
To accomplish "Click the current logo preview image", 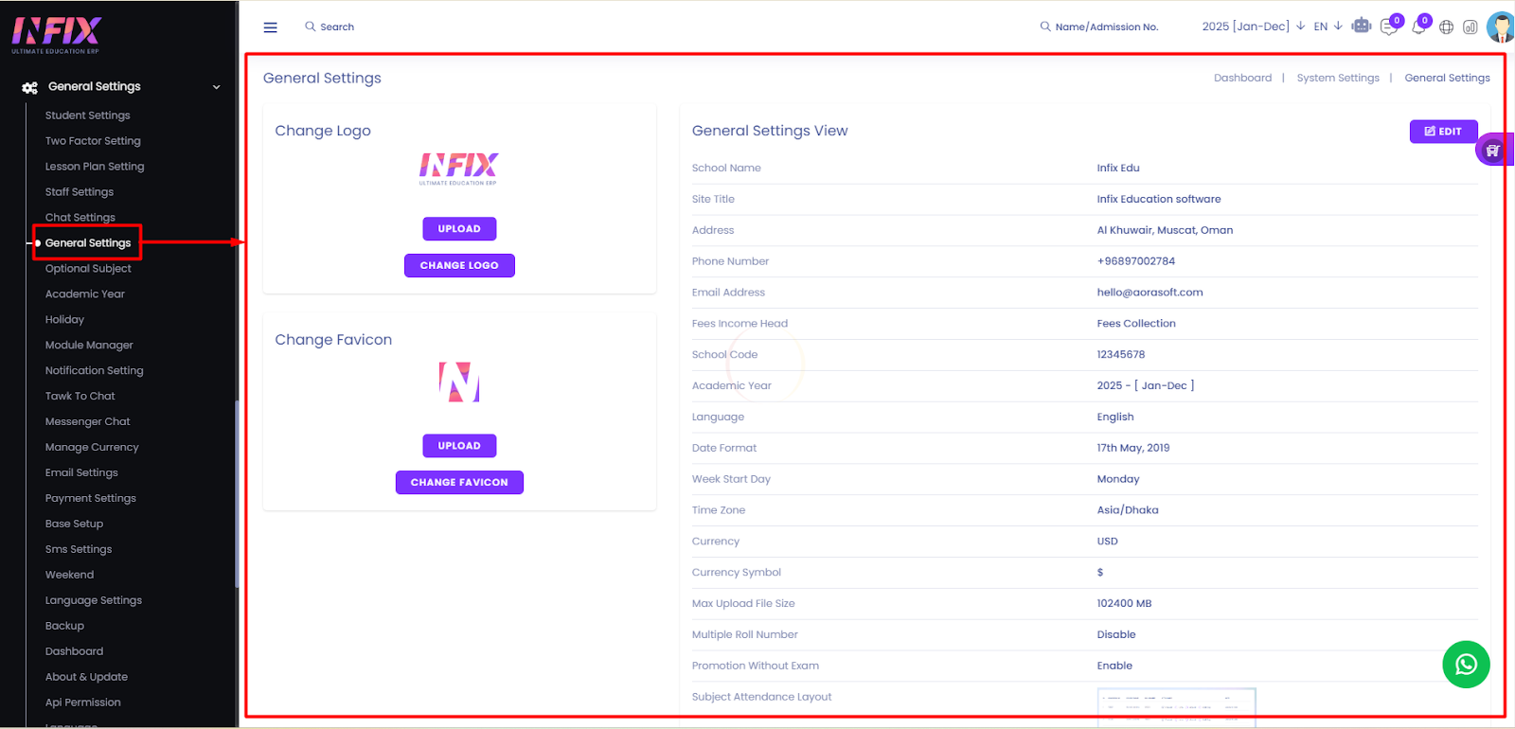I will coord(459,169).
